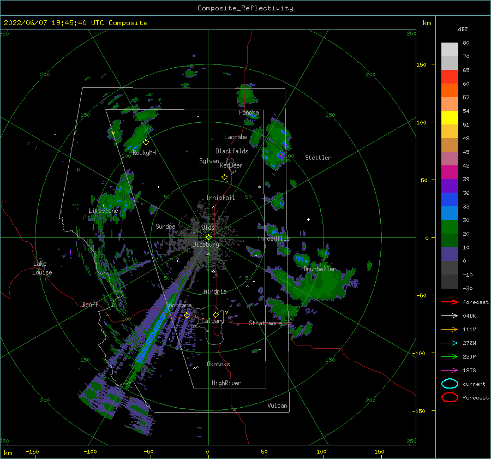The width and height of the screenshot is (491, 459).
Task: Click the yellow radar-site diamond above Didsbury
Action: pos(208,237)
